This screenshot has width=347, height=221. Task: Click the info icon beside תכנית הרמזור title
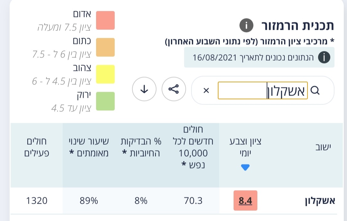point(246,25)
